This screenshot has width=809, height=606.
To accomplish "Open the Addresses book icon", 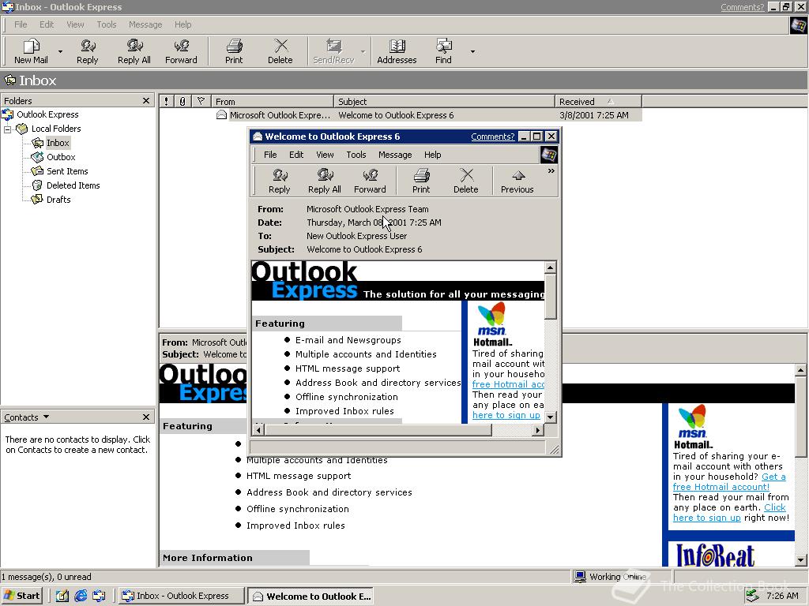I will [397, 51].
